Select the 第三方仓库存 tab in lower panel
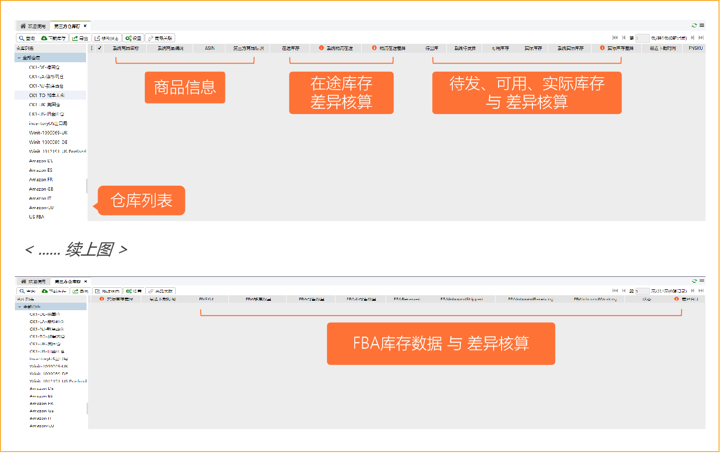The image size is (720, 469). 67,281
